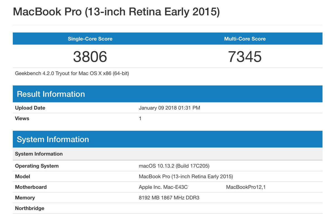Click the Operating System label

point(37,166)
